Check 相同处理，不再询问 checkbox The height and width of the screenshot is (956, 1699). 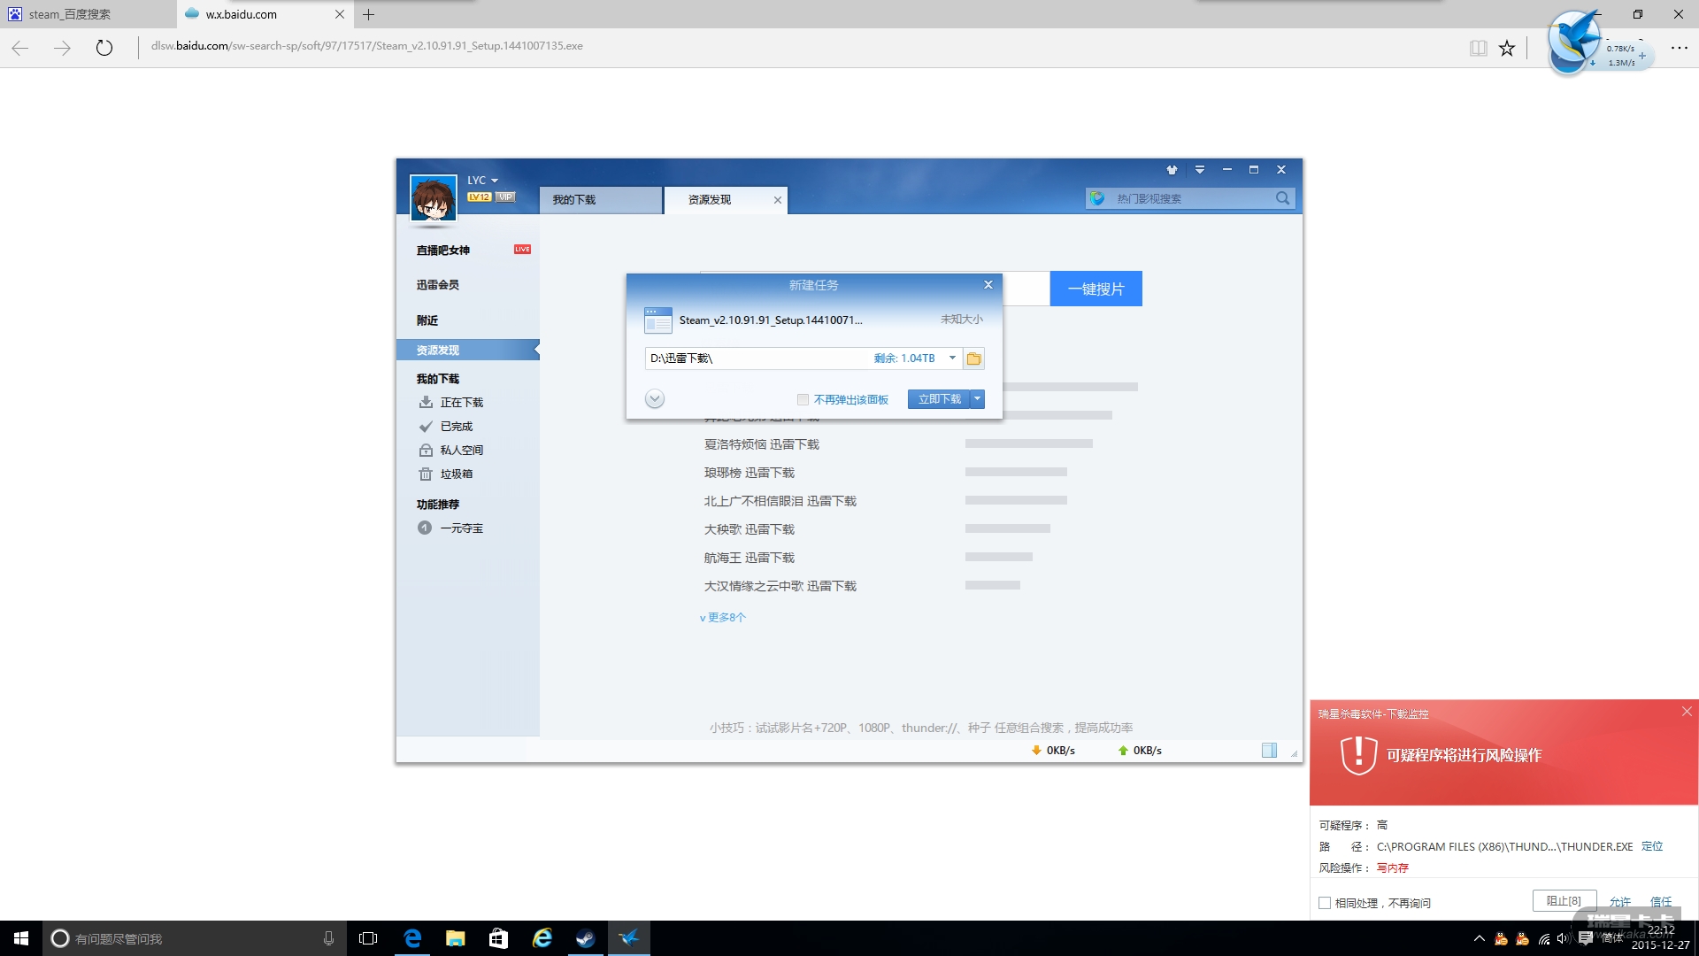[x=1325, y=903]
